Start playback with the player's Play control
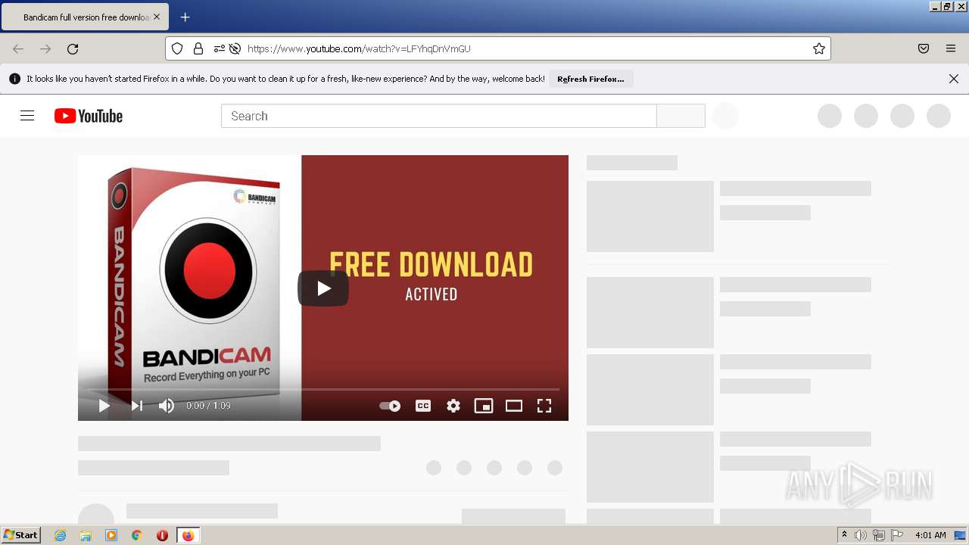 click(104, 406)
